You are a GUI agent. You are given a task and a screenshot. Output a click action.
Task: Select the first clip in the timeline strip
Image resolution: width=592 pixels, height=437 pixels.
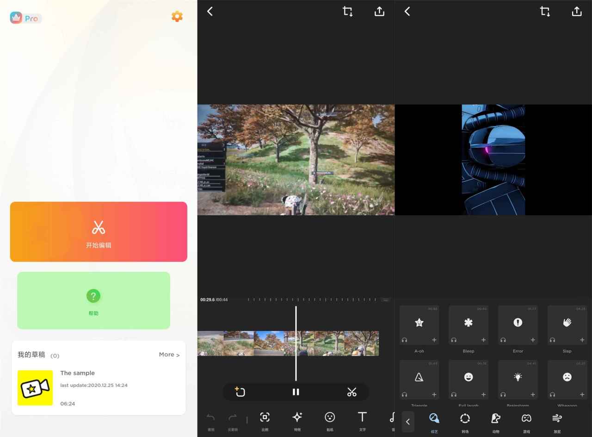[x=210, y=343]
